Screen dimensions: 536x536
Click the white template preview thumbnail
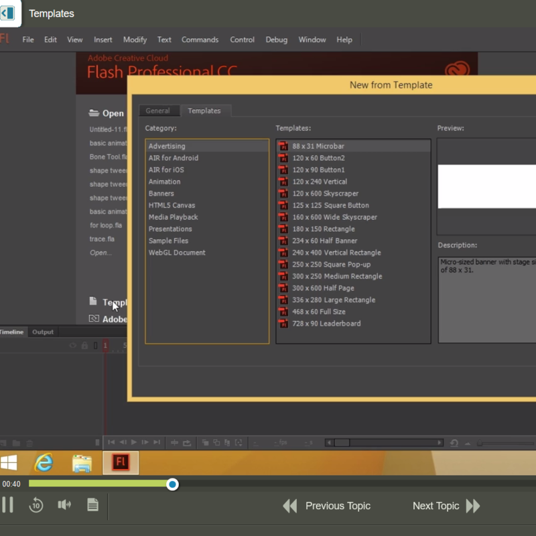coord(487,187)
